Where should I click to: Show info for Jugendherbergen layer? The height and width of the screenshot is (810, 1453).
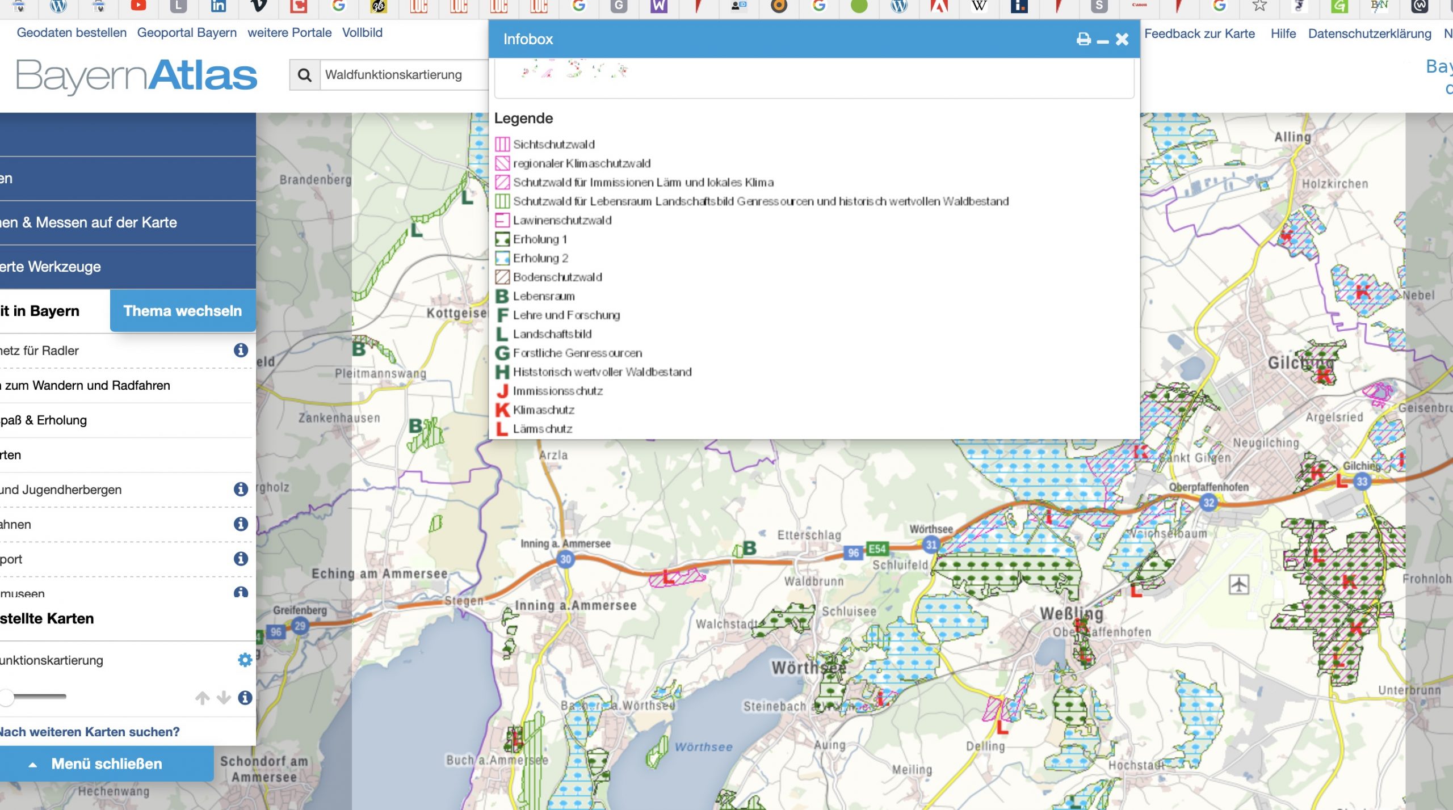tap(241, 489)
